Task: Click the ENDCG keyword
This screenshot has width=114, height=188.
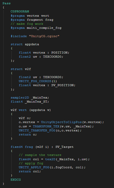Action: [x=16, y=180]
